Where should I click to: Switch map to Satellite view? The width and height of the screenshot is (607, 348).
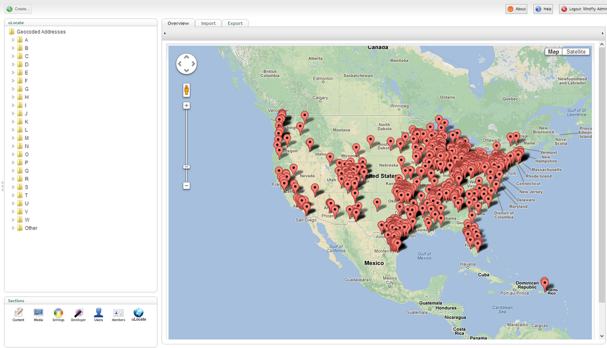(576, 52)
